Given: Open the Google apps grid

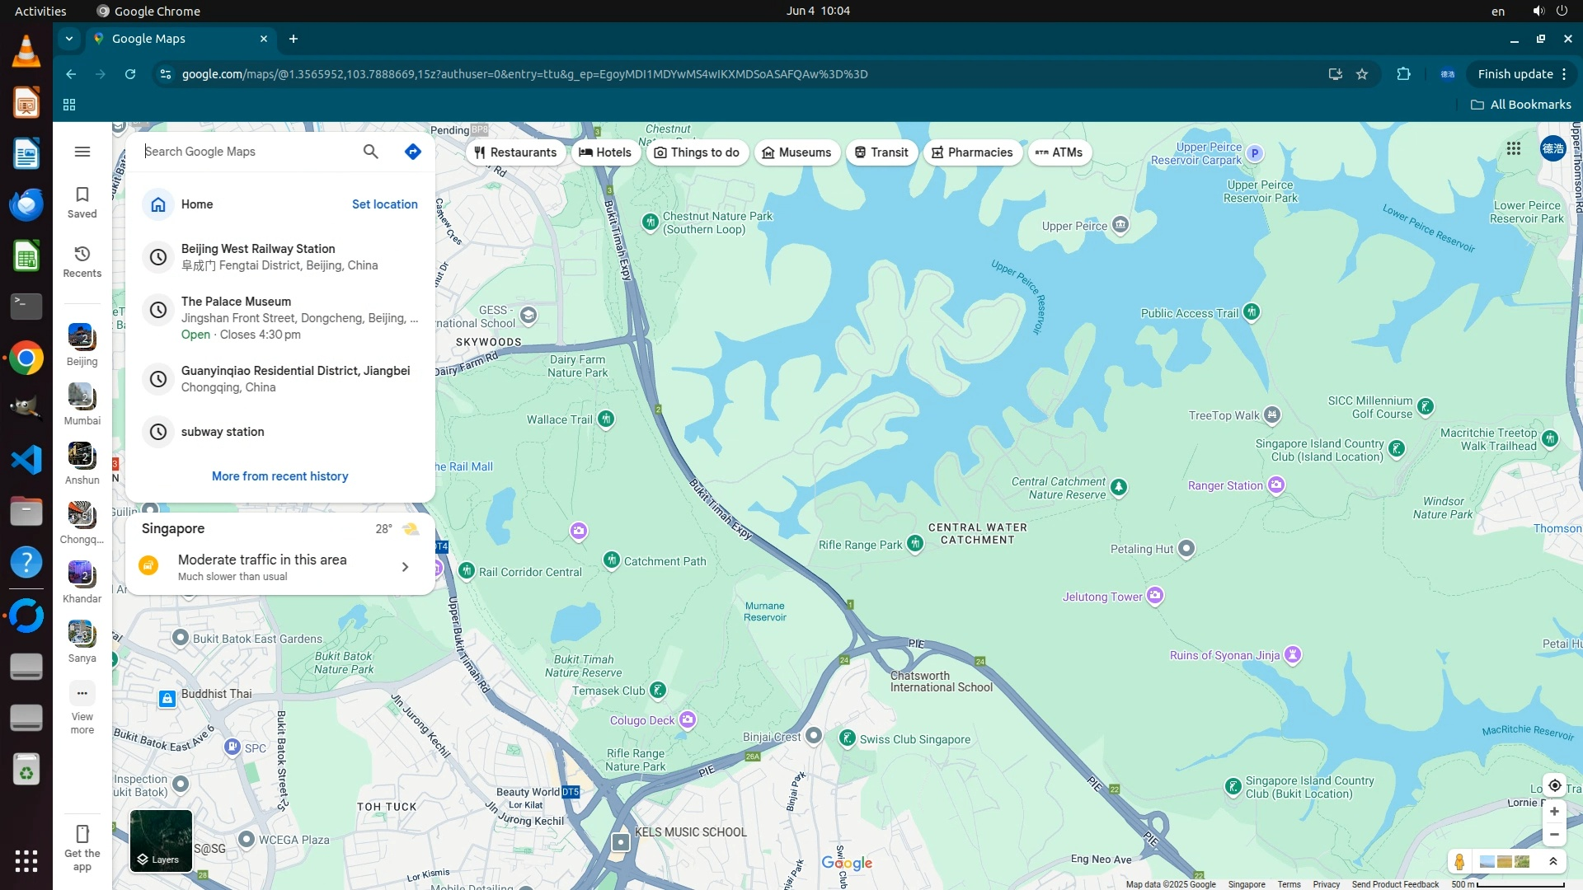Looking at the screenshot, I should 1513,149.
